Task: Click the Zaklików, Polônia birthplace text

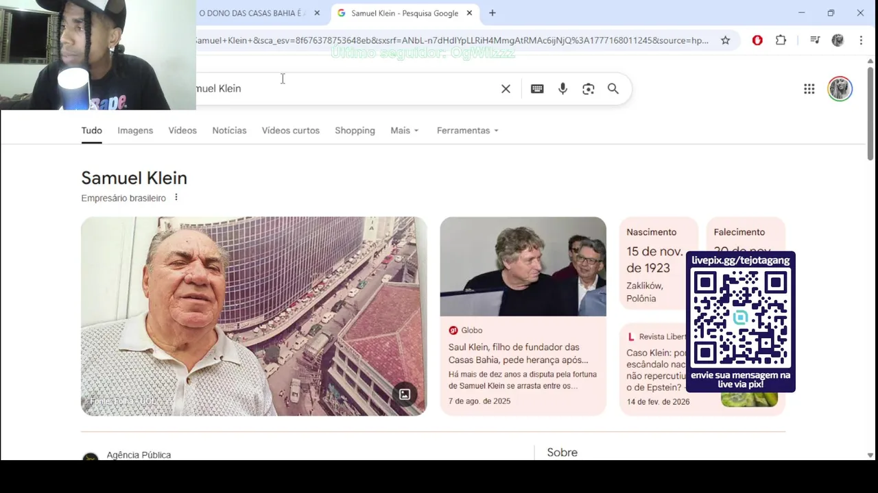Action: pyautogui.click(x=645, y=292)
